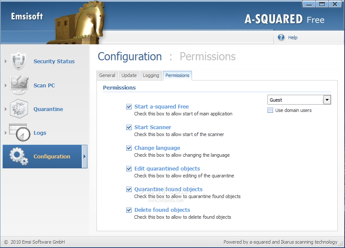Viewport: 345px width, 248px height.
Task: Click the A-SQUARED Free title
Action: (x=285, y=19)
